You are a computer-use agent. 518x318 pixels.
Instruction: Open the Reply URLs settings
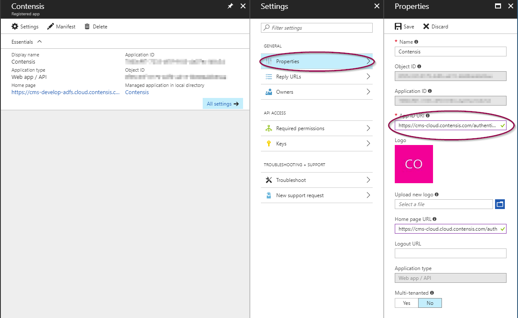pyautogui.click(x=317, y=77)
